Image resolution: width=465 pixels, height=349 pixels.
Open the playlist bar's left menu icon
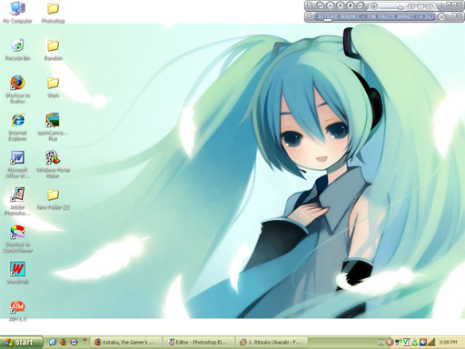[309, 15]
